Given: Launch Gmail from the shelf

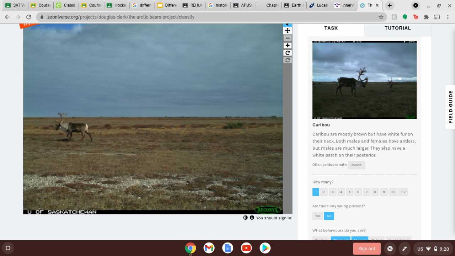Looking at the screenshot, I should (x=209, y=248).
